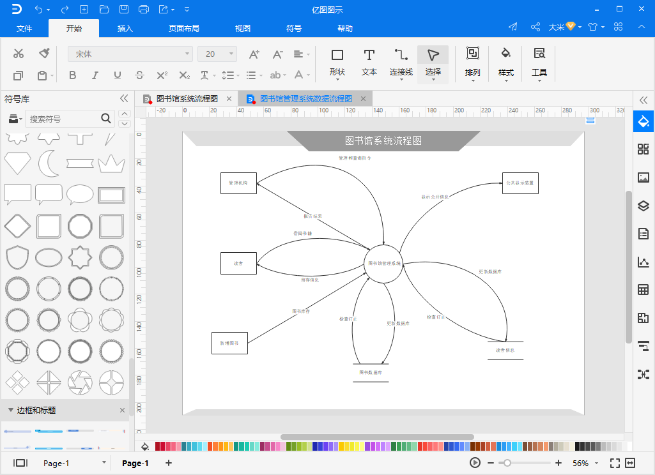The image size is (655, 475).
Task: Click the share icon in top right
Action: tap(535, 27)
